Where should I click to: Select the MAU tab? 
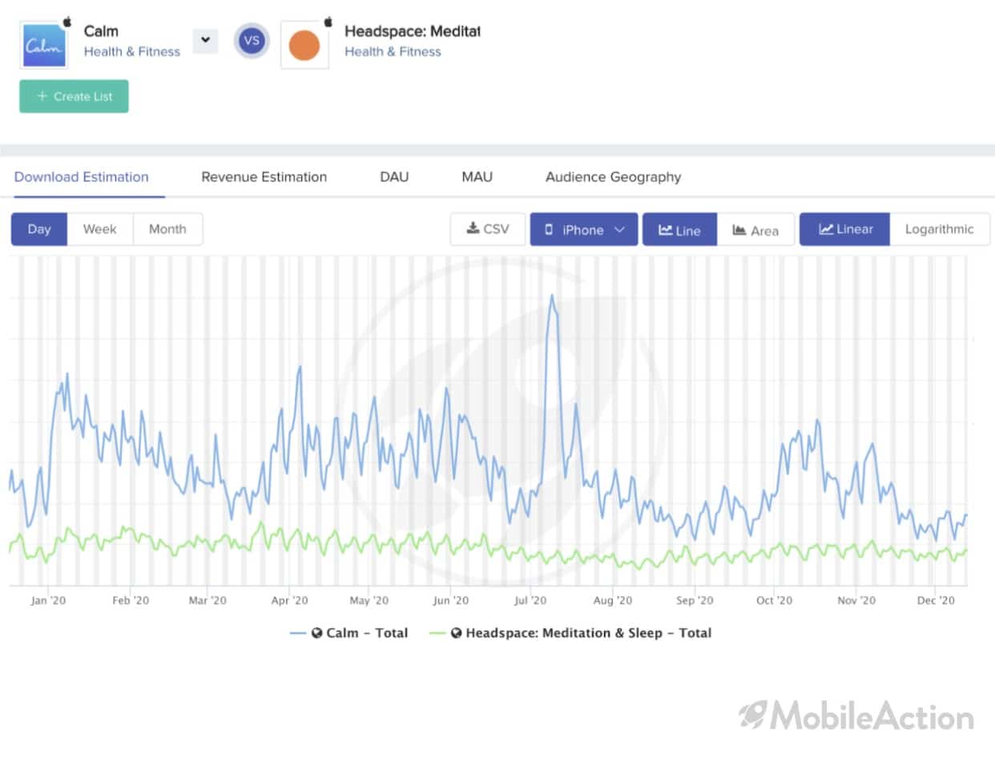[477, 177]
